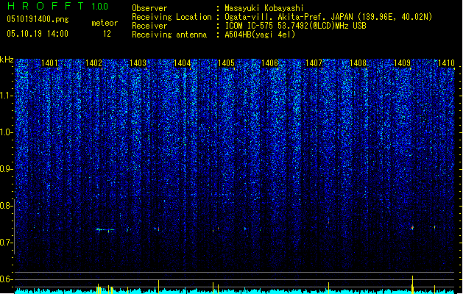
Task: Click the kHz axis unit label
Action: click(x=7, y=60)
